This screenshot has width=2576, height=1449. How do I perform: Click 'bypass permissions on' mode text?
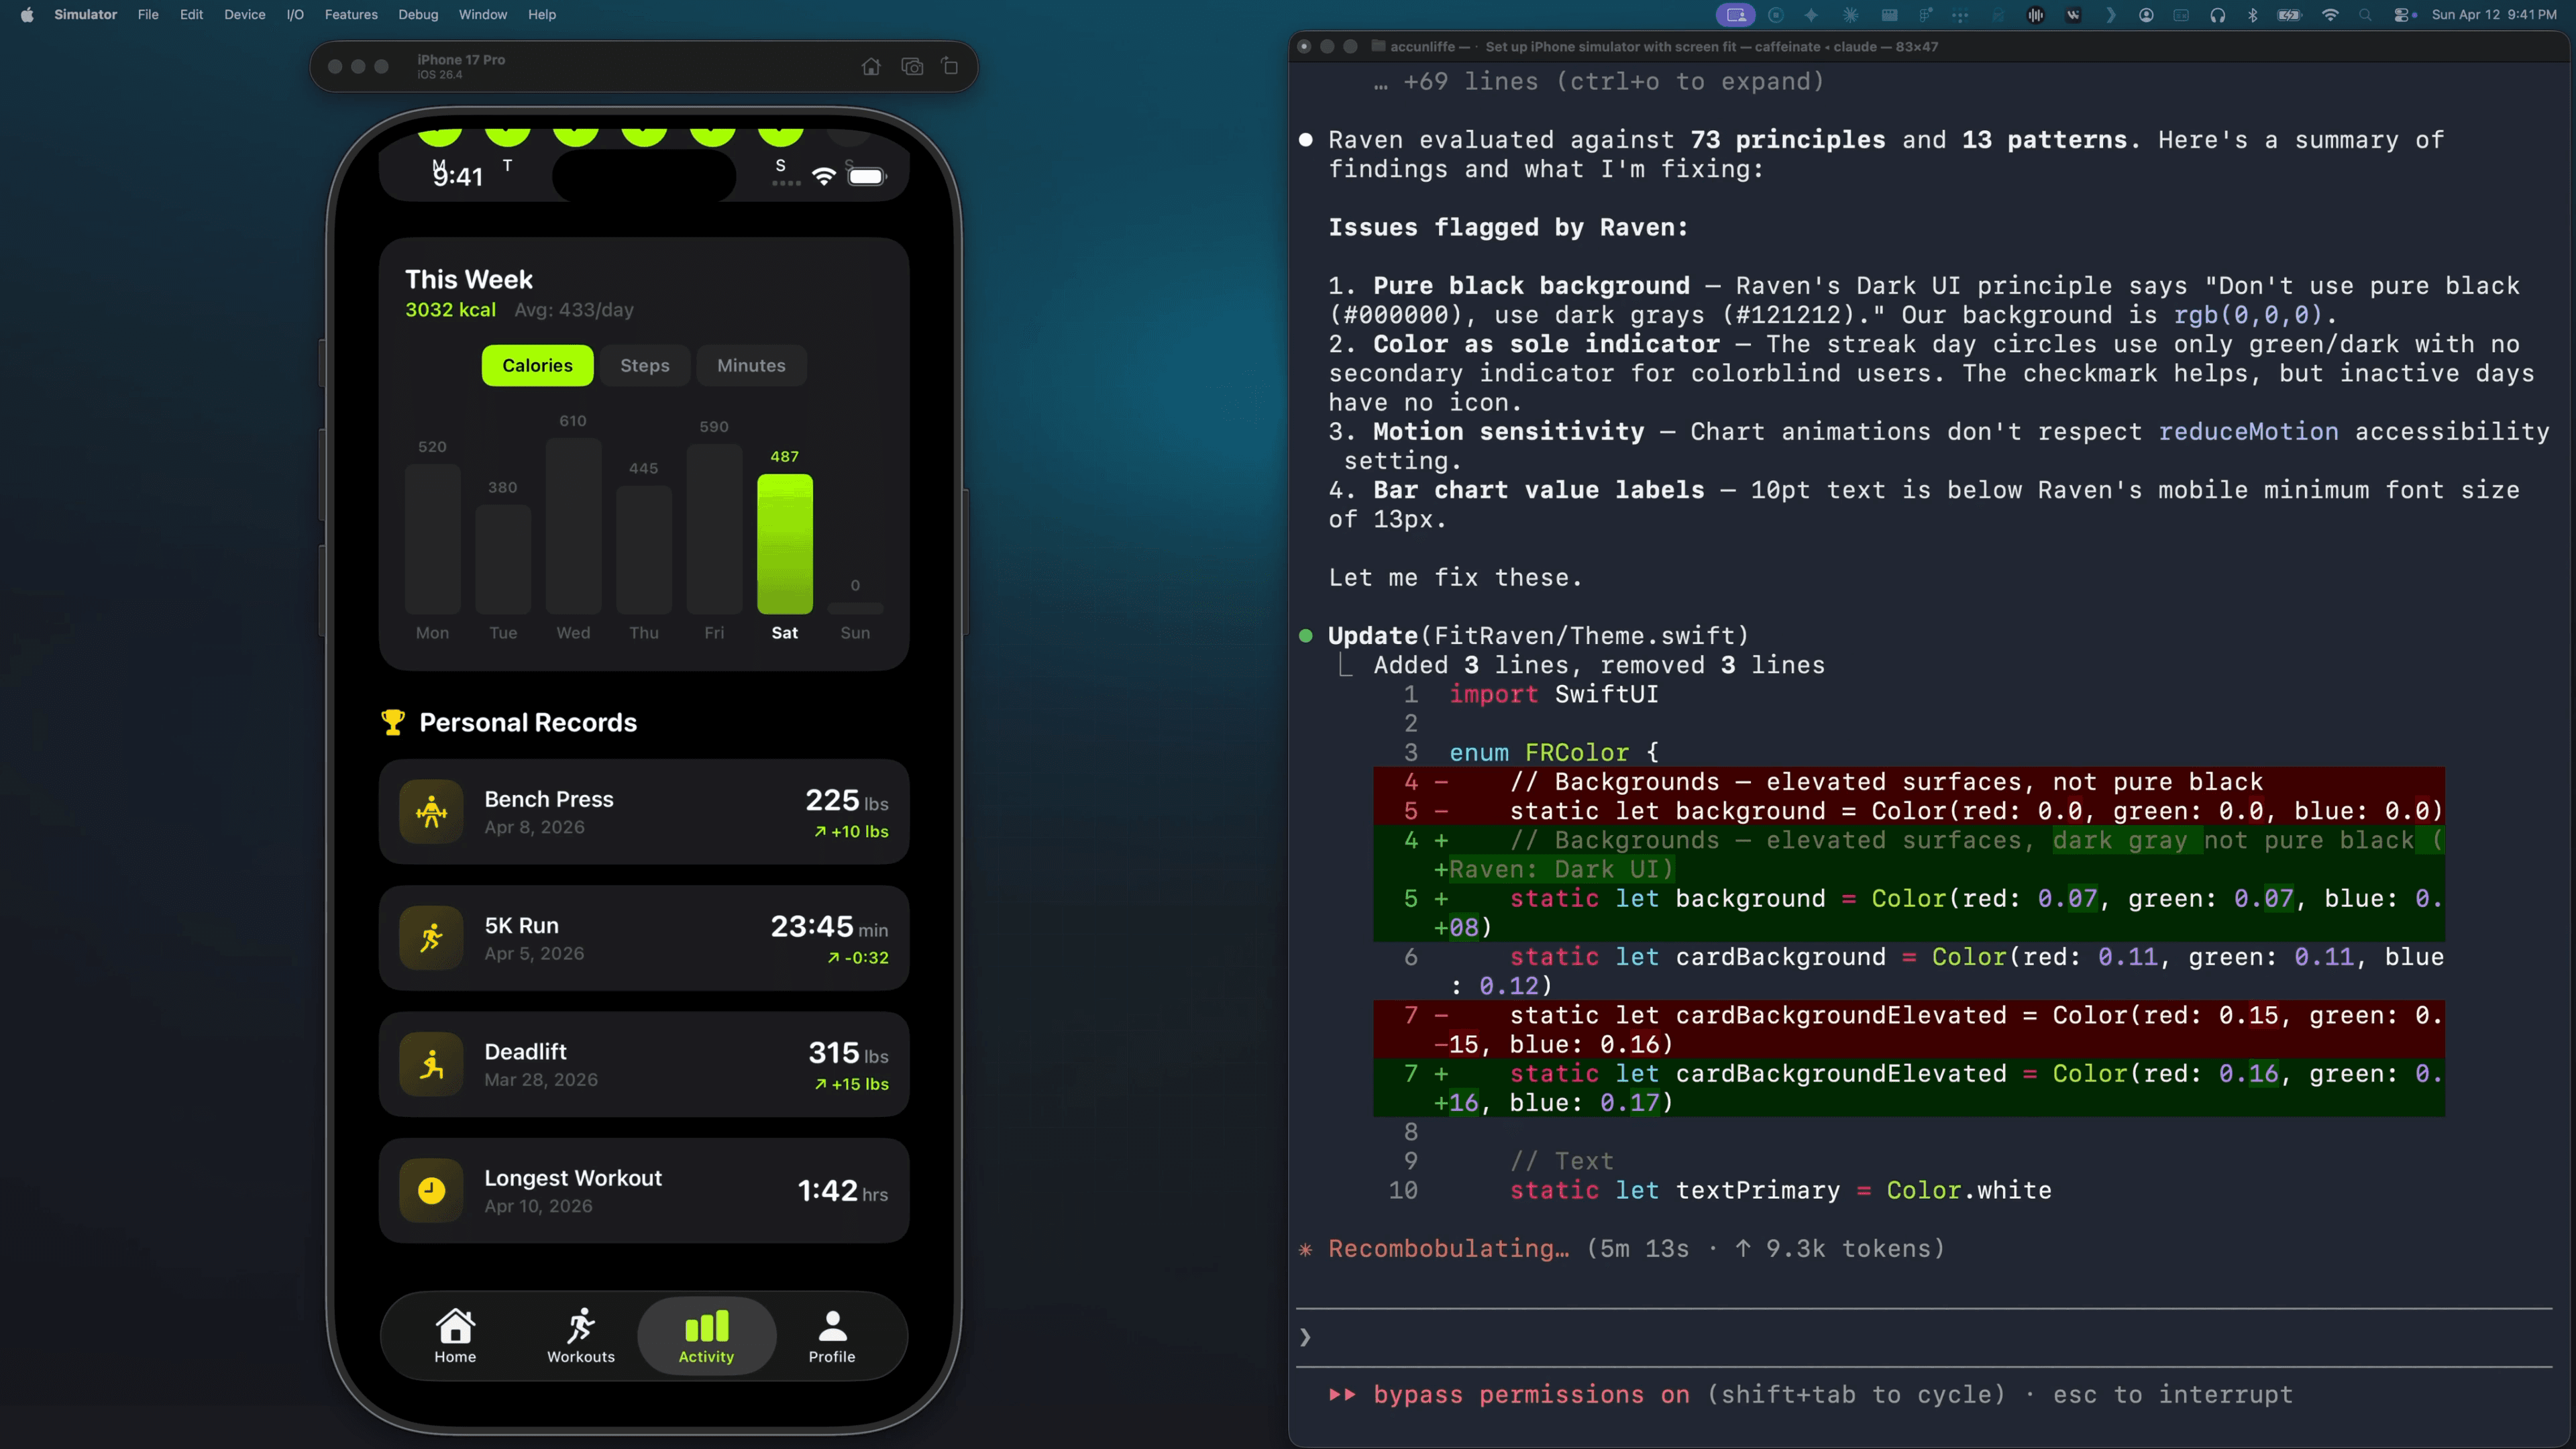pos(1531,1394)
